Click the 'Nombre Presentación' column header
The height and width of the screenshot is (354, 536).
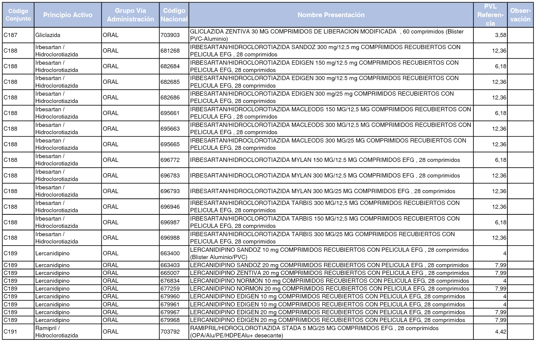(331, 15)
